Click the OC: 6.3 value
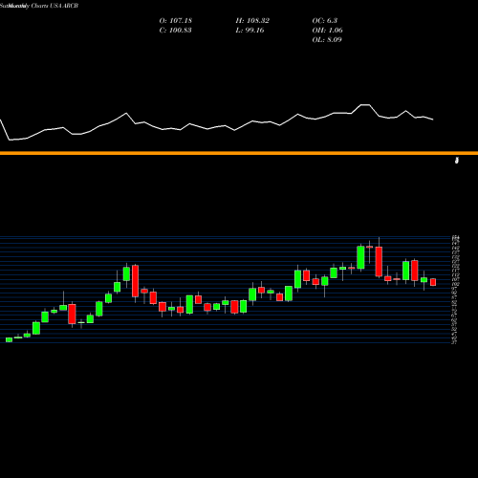478x478 pixels. (325, 21)
